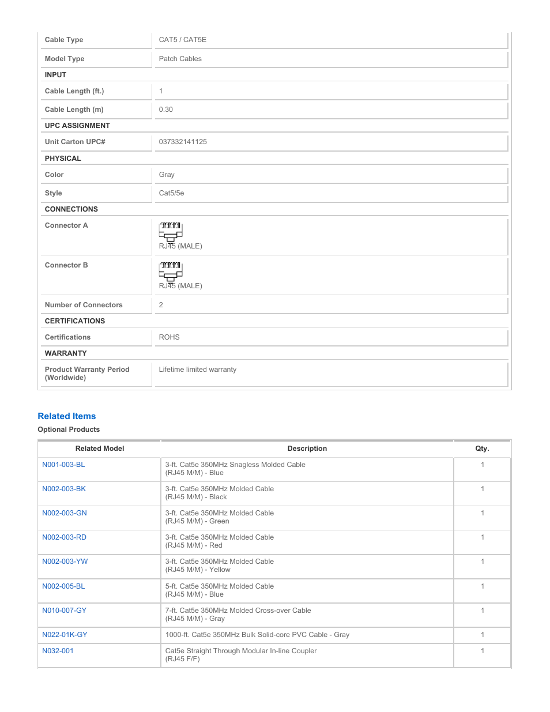Click the Certifications row label

click(67, 337)
